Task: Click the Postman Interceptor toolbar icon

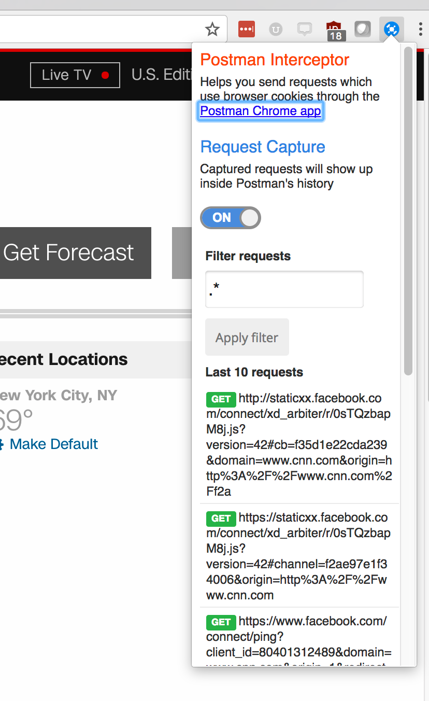Action: pyautogui.click(x=391, y=30)
